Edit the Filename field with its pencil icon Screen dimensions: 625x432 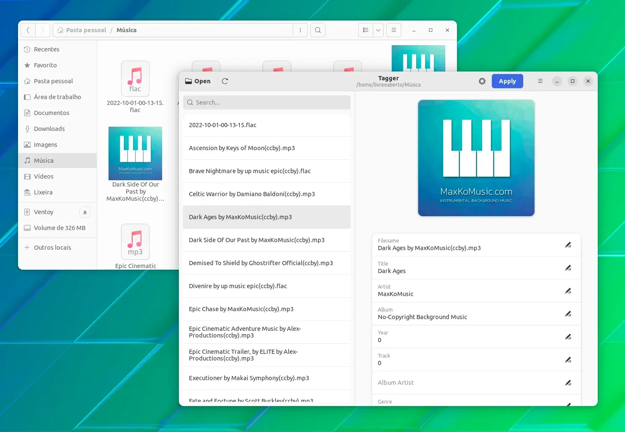coord(568,245)
